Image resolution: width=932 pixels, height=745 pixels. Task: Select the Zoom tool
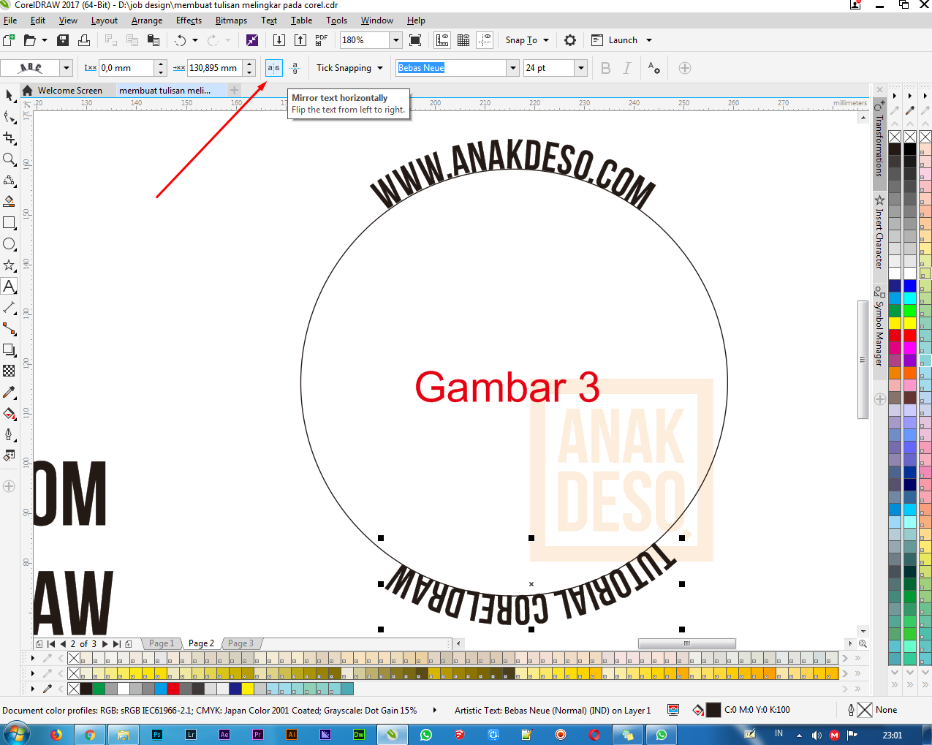[10, 159]
